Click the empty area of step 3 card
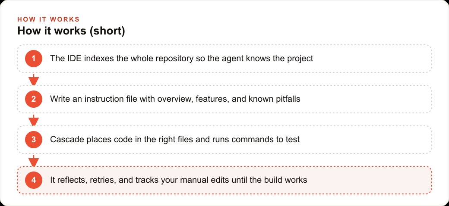The height and width of the screenshot is (206, 449). click(367, 140)
